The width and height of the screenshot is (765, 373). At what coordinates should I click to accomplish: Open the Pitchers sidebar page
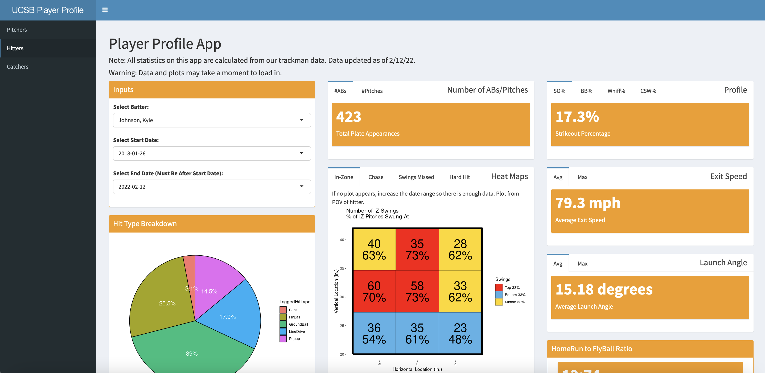tap(17, 30)
